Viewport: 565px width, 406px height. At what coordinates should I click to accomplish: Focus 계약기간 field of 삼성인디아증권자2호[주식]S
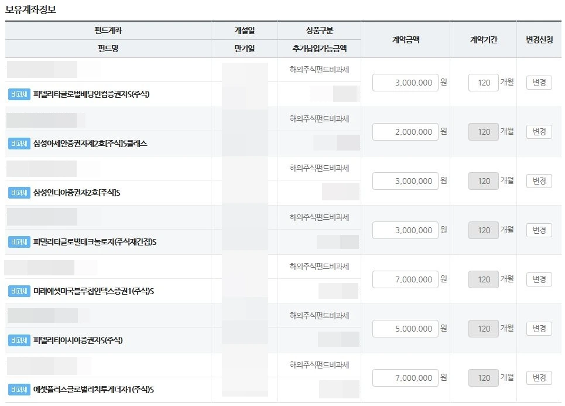[x=484, y=181]
